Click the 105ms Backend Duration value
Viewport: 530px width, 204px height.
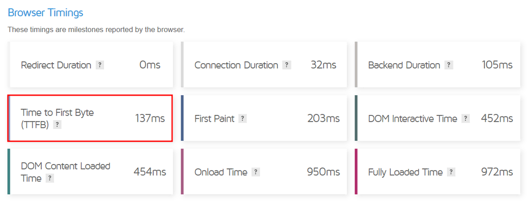point(497,65)
